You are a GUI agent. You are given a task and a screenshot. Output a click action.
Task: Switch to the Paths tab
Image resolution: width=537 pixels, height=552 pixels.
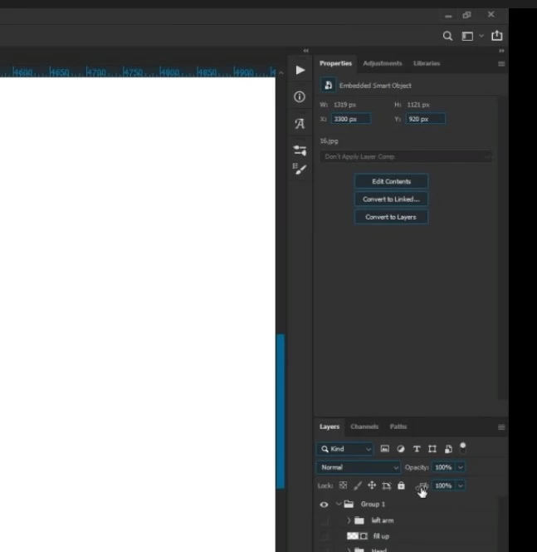coord(398,426)
